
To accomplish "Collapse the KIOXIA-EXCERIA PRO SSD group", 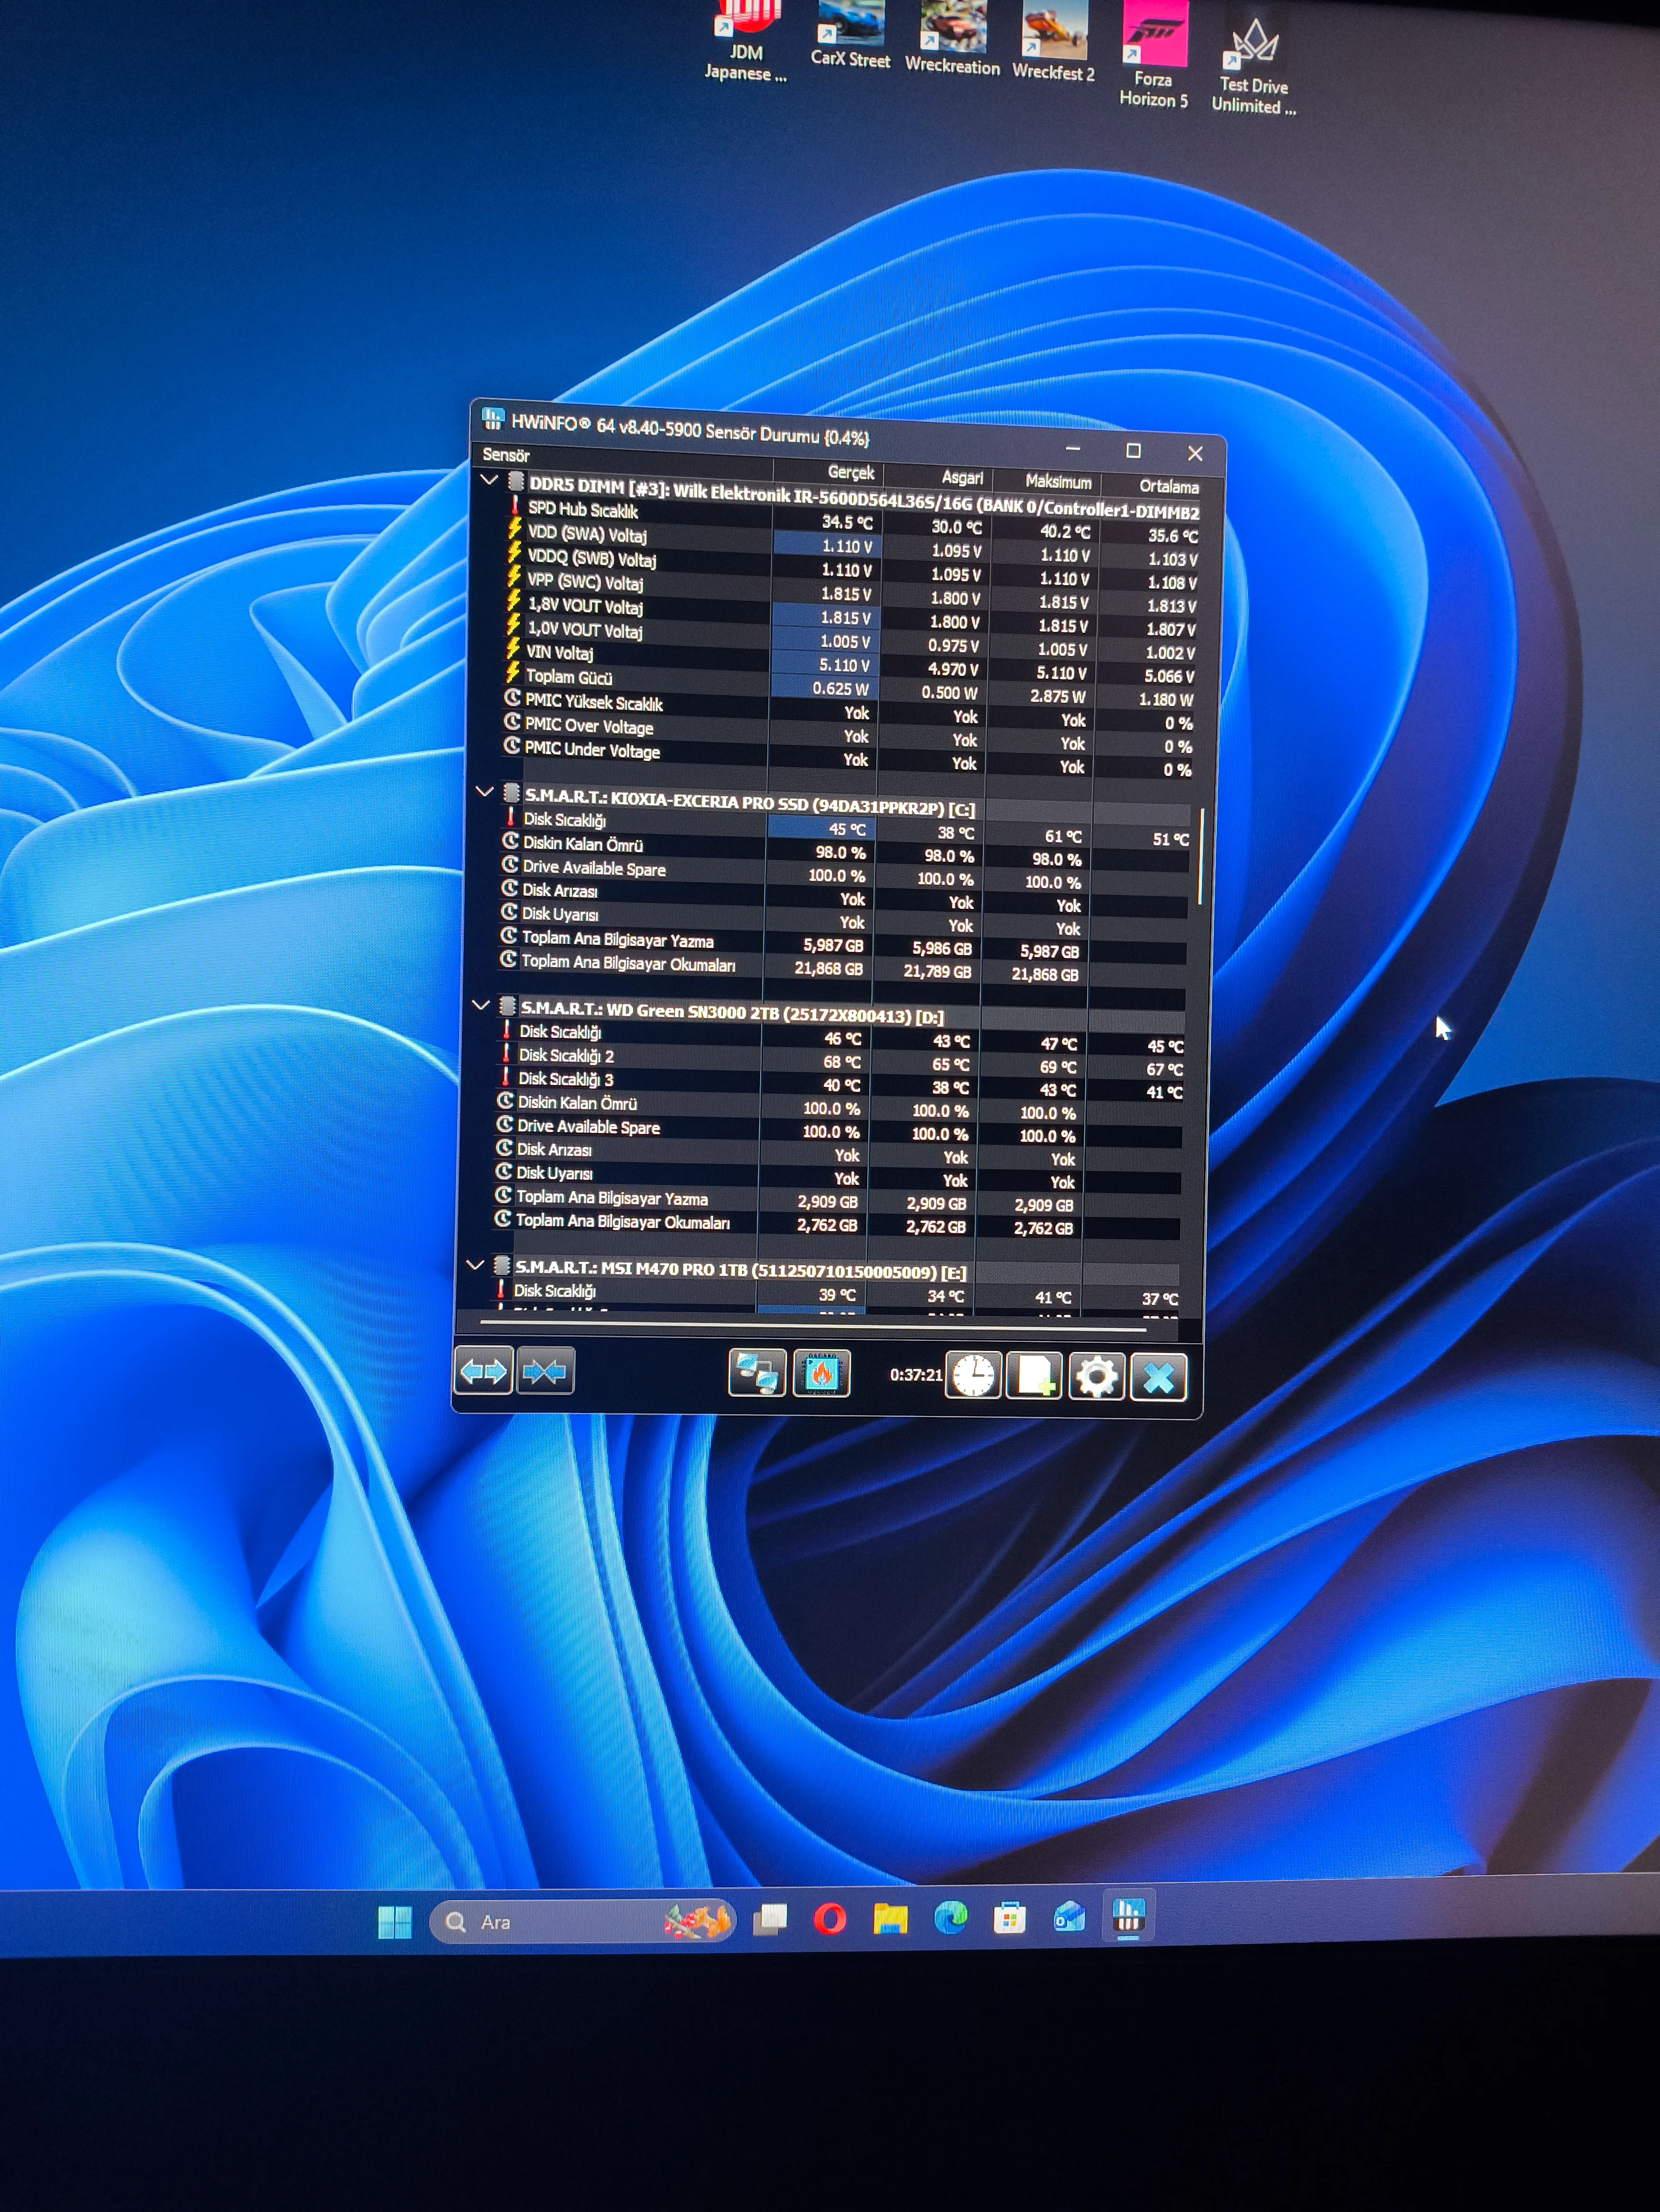I will pyautogui.click(x=485, y=792).
